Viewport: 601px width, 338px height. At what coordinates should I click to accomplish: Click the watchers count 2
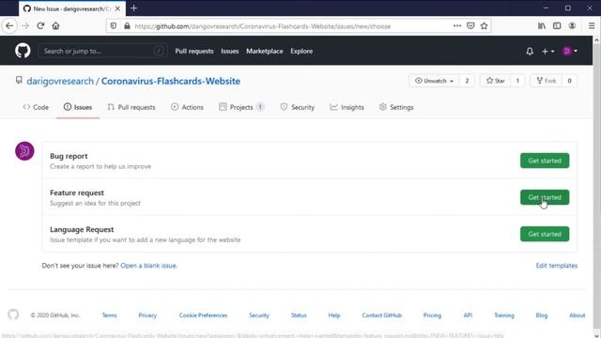click(467, 81)
